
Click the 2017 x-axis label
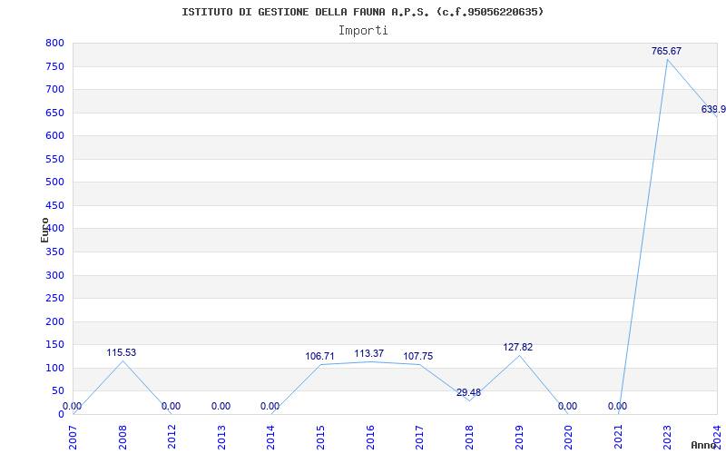tap(419, 438)
